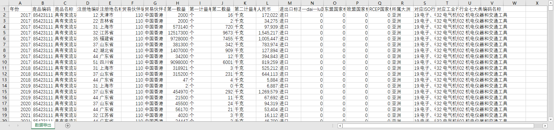Viewport: 554px width, 130px height.
Task: Select the 所属大洲 header cell
Action: [402, 9]
